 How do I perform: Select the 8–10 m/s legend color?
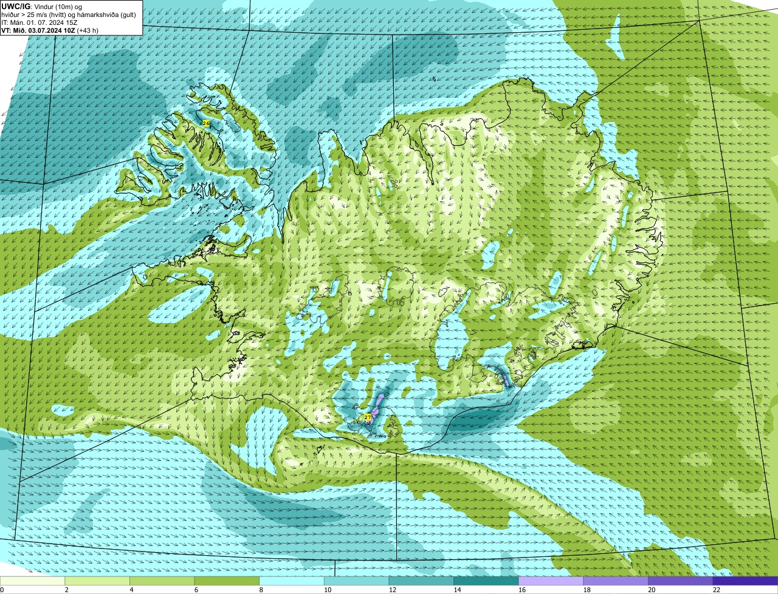click(292, 581)
